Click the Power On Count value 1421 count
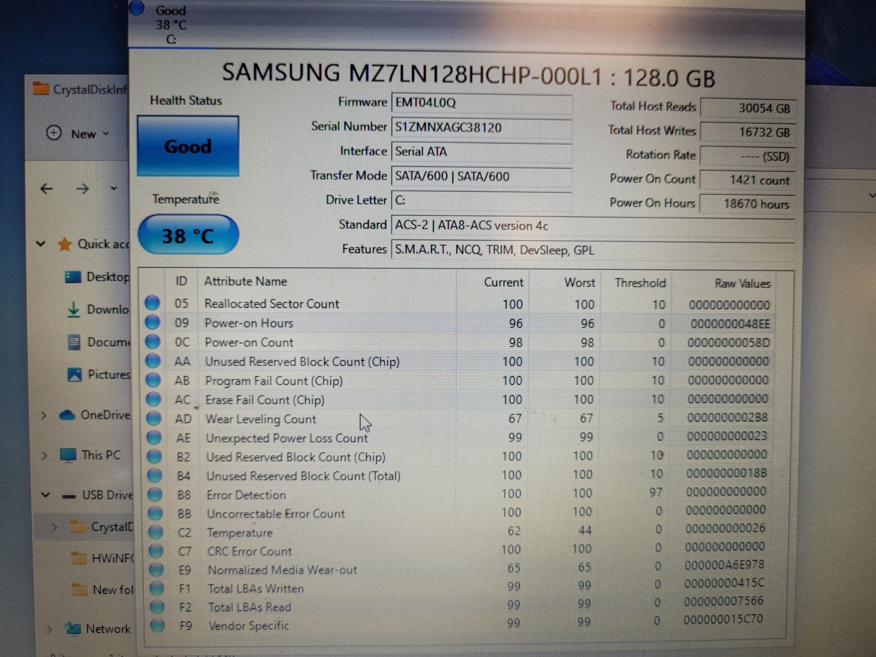This screenshot has height=657, width=876. pyautogui.click(x=748, y=180)
